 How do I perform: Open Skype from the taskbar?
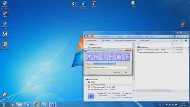point(28,104)
